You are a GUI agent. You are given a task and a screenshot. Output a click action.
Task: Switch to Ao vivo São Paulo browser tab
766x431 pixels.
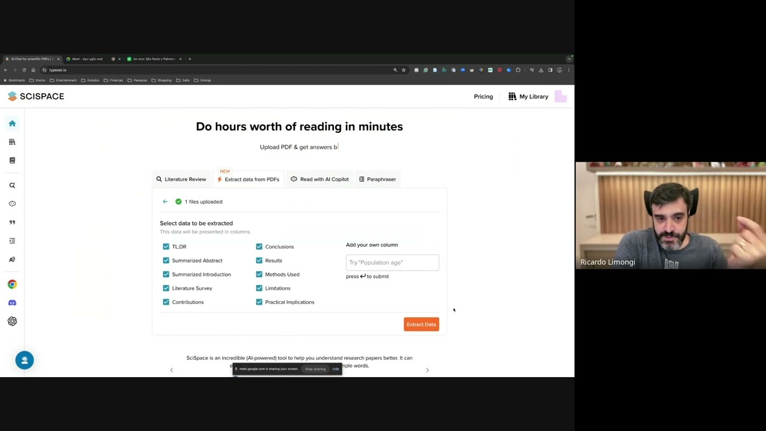point(154,59)
